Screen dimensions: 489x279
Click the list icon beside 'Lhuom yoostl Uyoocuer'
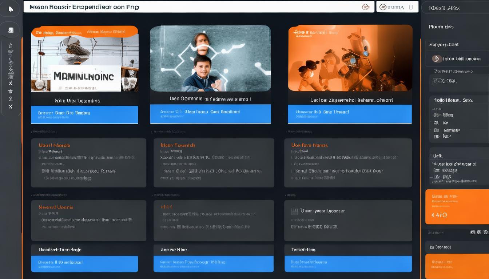point(295,211)
